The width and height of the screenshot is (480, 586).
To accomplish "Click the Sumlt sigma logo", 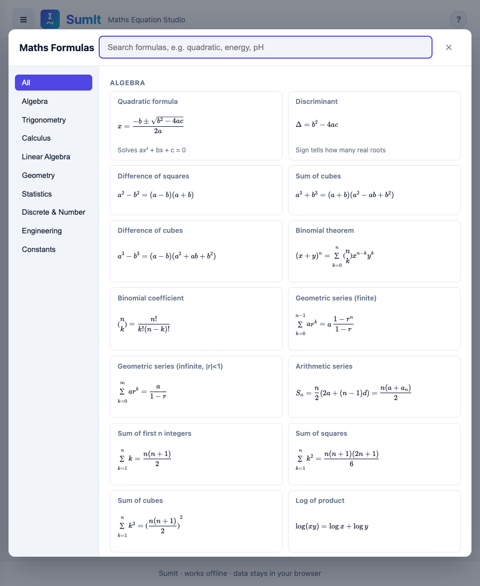I will tap(50, 19).
